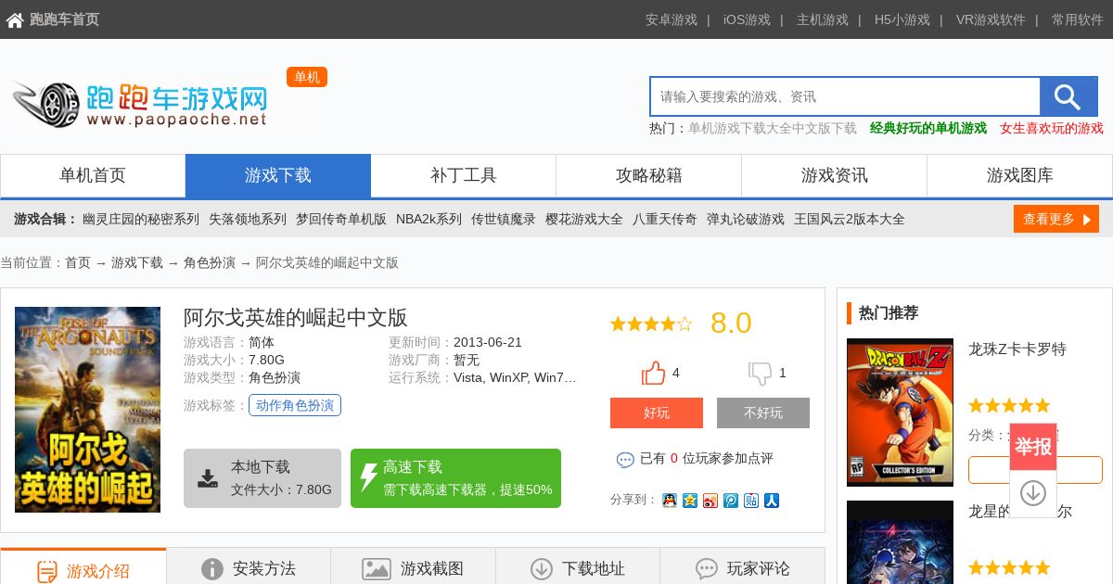The width and height of the screenshot is (1113, 584).
Task: Open the 龙珠Z卡卡罗特 recommended title
Action: tap(1017, 349)
